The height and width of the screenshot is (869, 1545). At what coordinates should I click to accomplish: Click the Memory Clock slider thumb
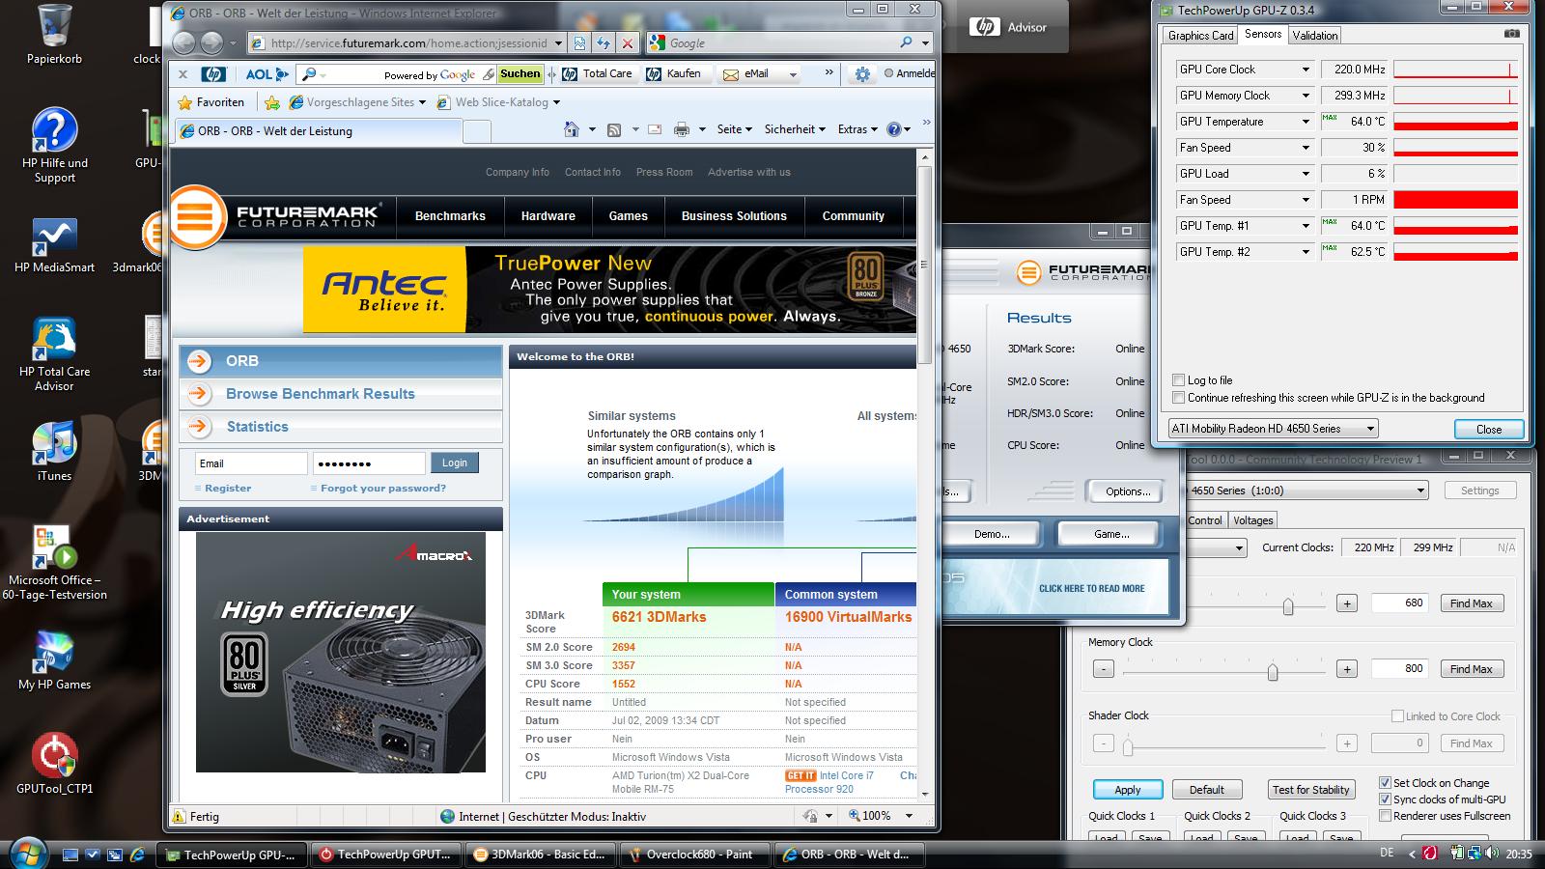(x=1272, y=671)
